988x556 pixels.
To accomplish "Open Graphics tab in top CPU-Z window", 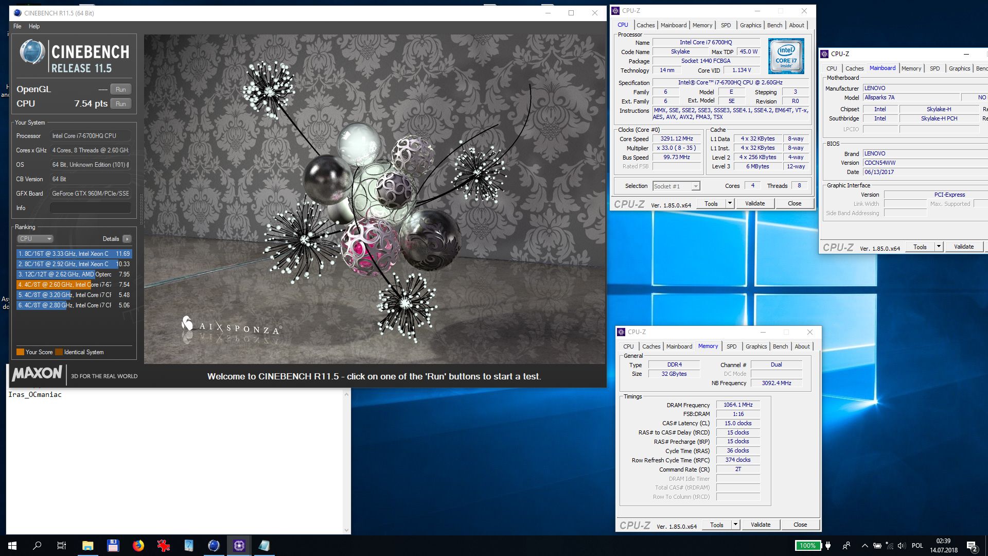I will [x=750, y=25].
